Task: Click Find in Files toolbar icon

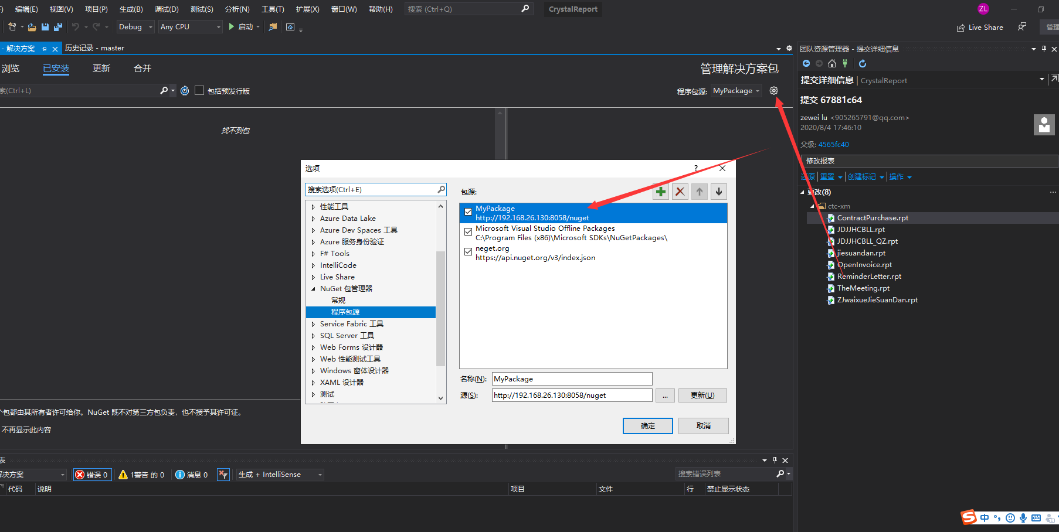Action: point(273,27)
